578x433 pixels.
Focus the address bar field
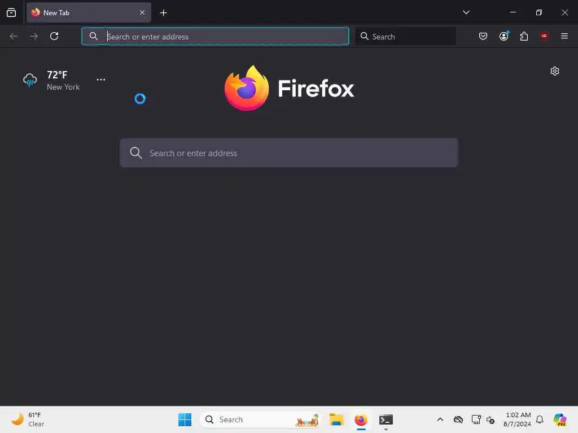[215, 36]
